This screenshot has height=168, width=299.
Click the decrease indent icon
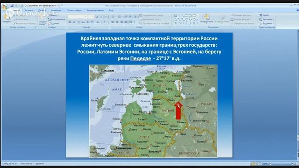[x=126, y=17]
